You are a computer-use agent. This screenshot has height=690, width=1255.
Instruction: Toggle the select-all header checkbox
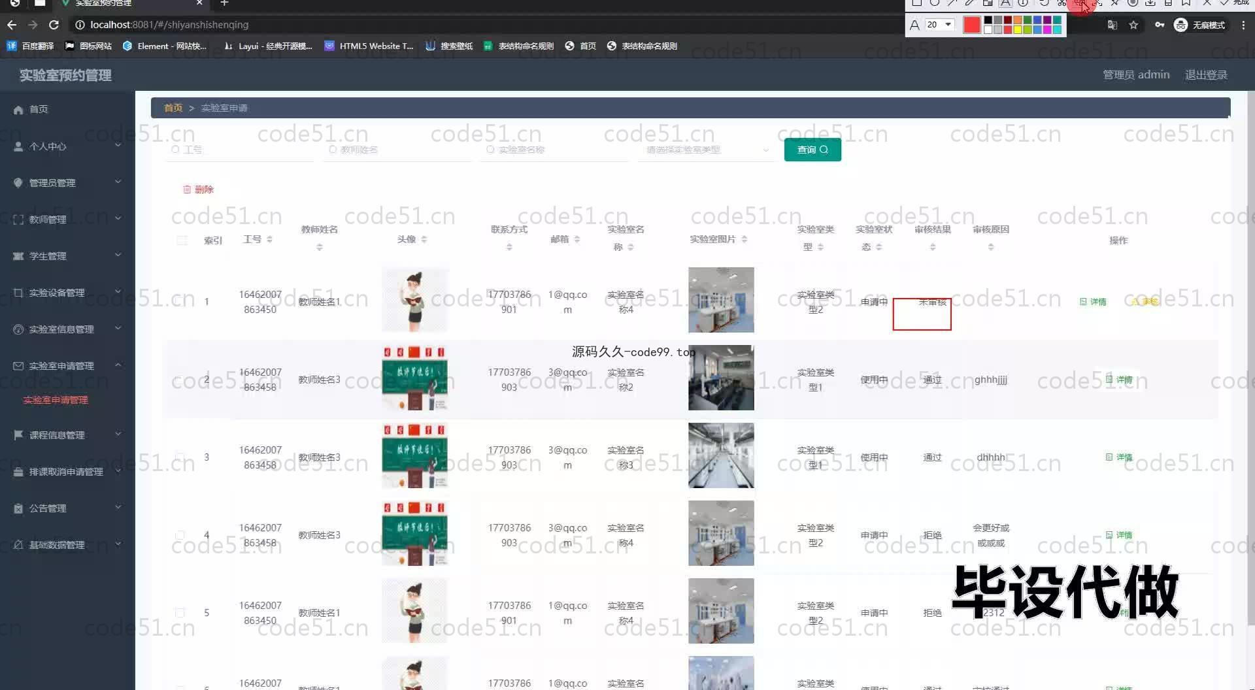tap(182, 240)
